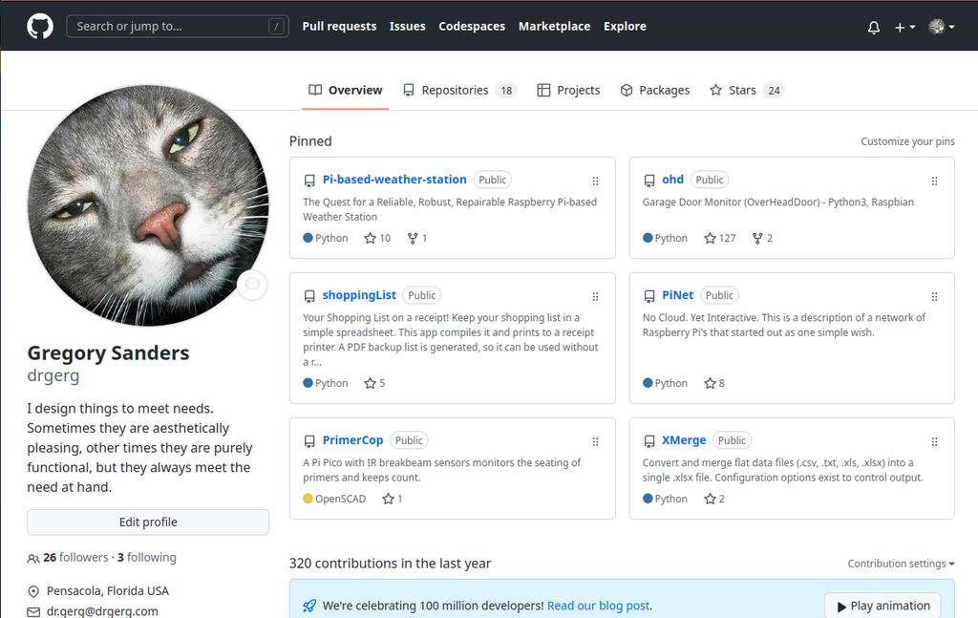Open the ohd repository
This screenshot has height=618, width=978.
click(672, 180)
